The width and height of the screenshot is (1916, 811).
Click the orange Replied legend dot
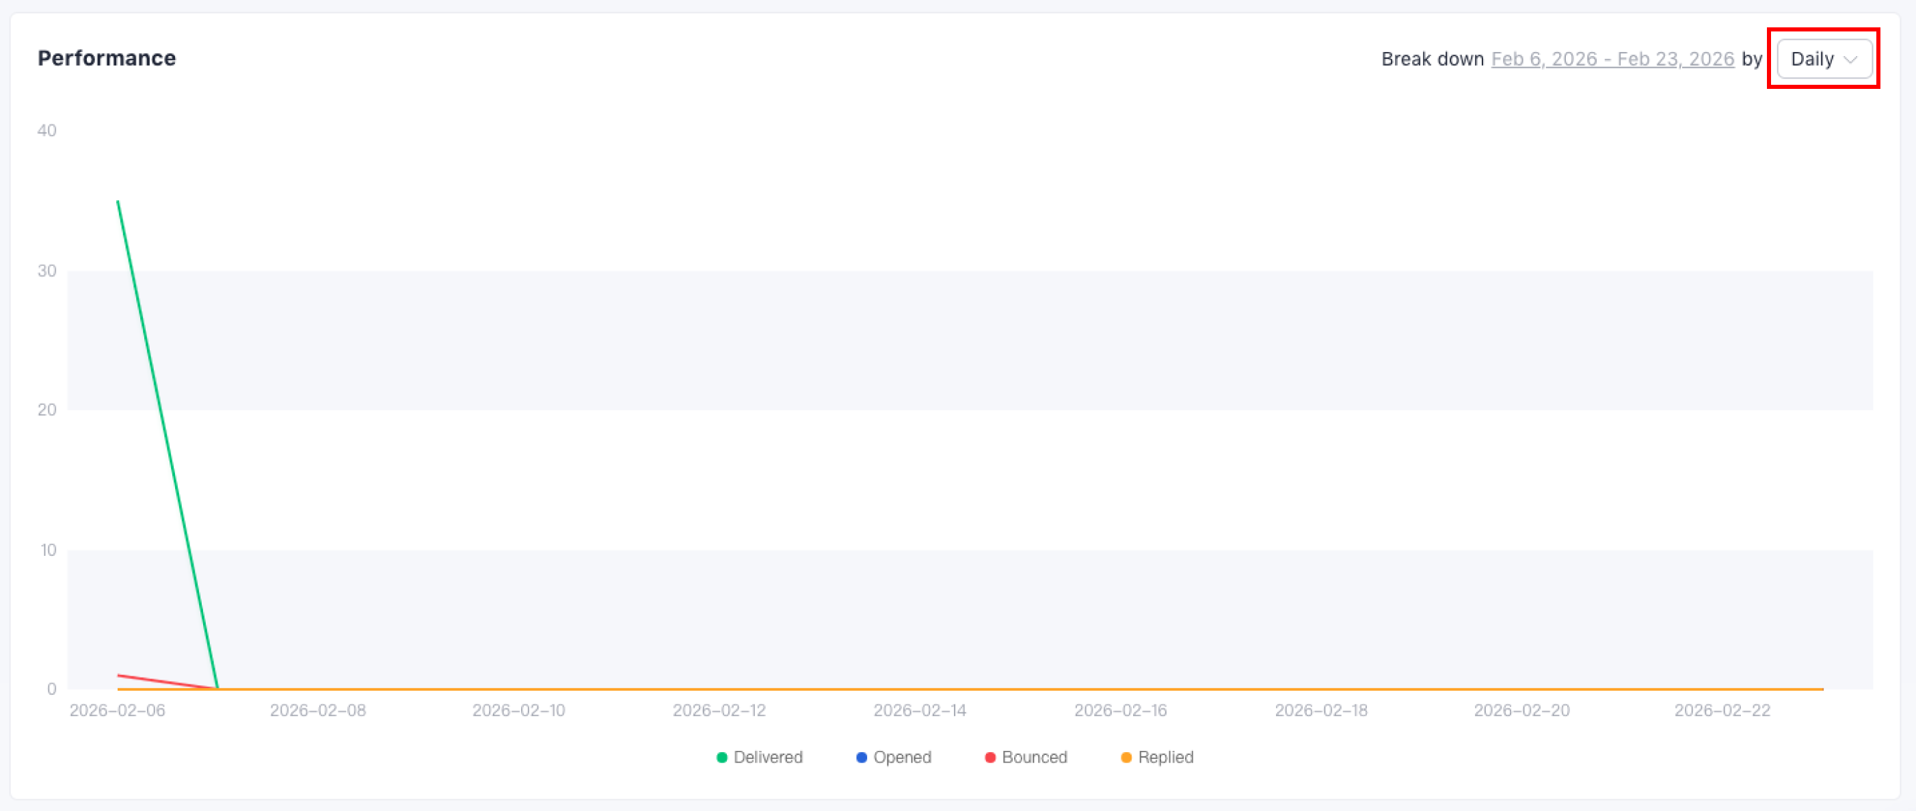tap(1126, 758)
